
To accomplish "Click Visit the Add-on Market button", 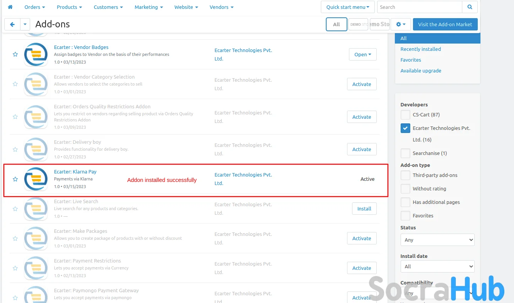I will pos(445,24).
